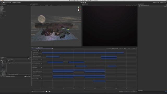Image resolution: width=167 pixels, height=94 pixels.
Task: Open the Layout dropdown in top toolbar
Action: tap(163, 2)
